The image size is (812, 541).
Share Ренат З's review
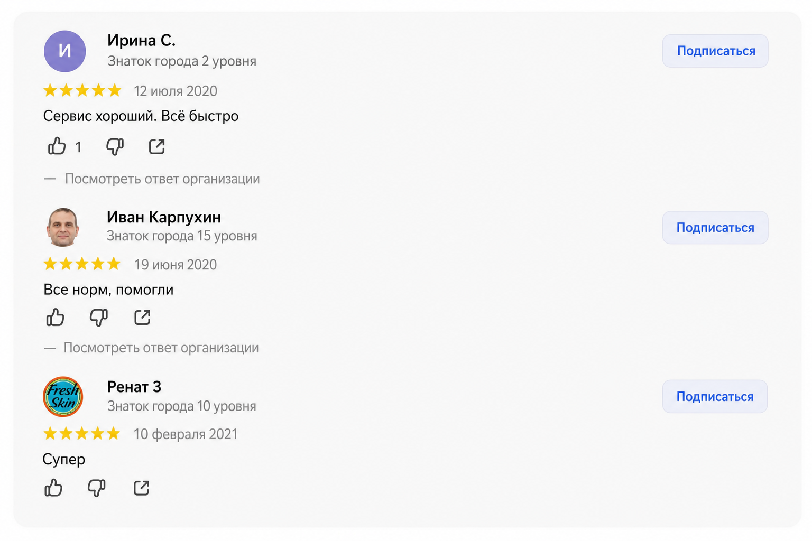[x=142, y=487]
